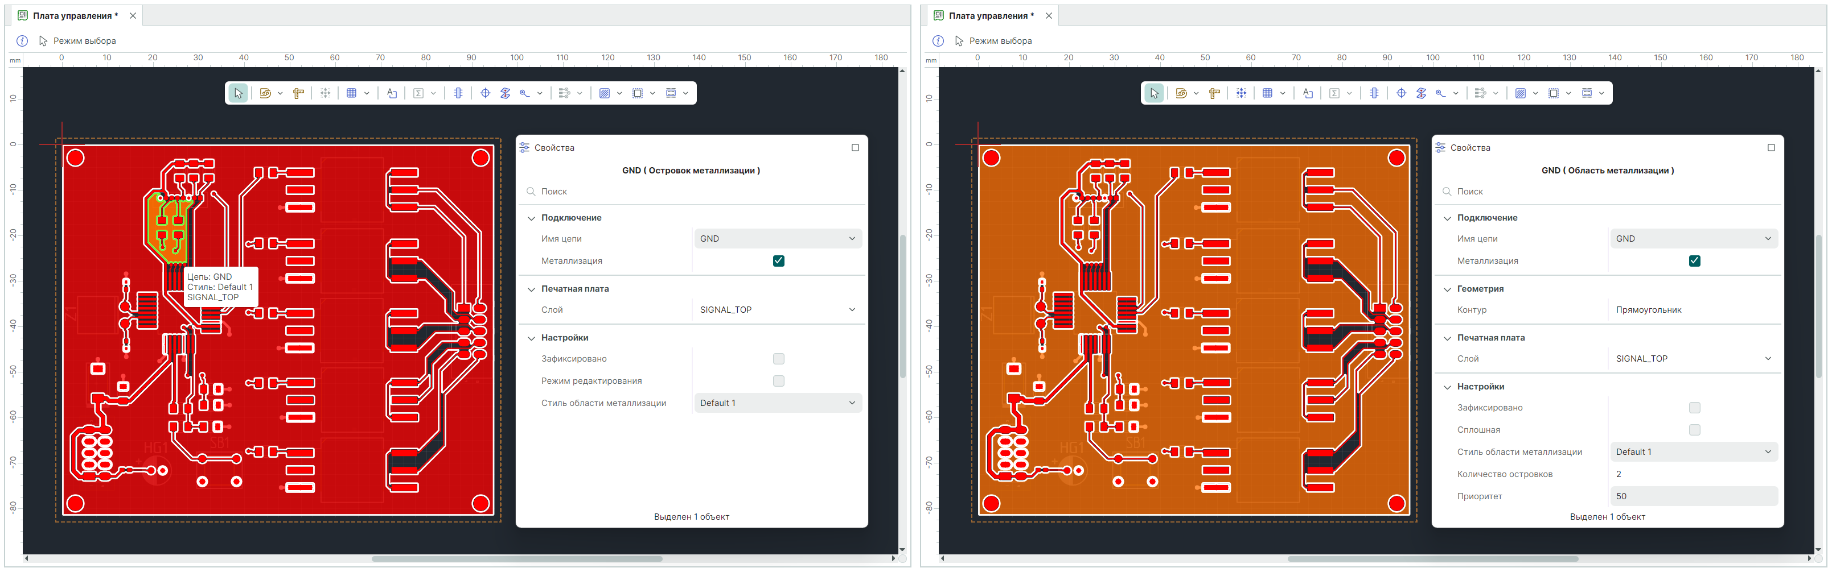
Task: Select the text tool in right window toolbar
Action: pos(1307,93)
